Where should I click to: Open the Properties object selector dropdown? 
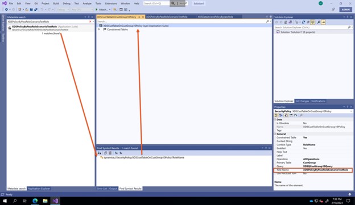351,111
